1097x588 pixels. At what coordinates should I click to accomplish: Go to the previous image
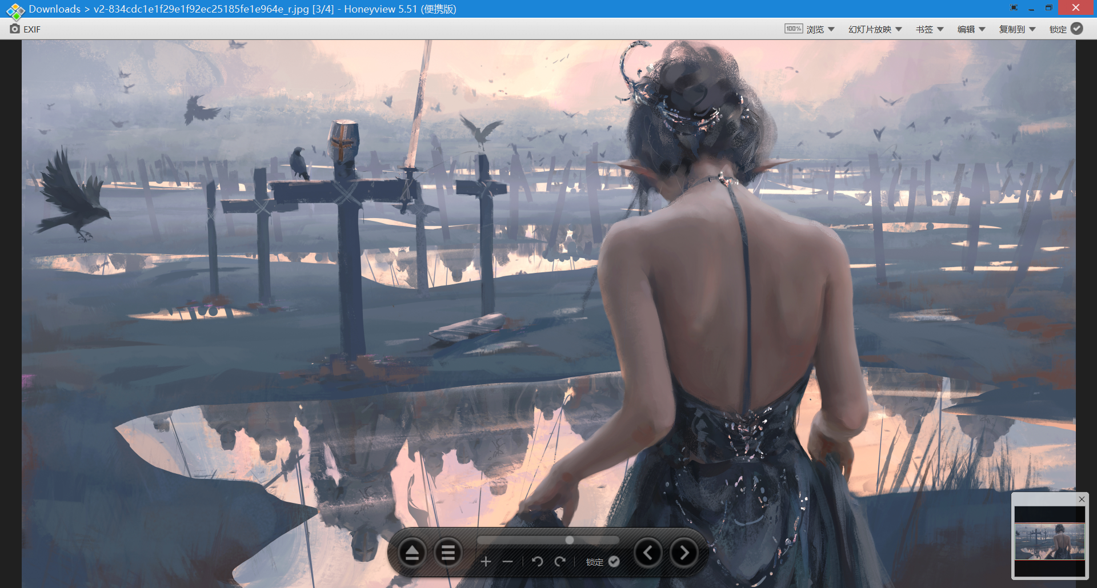pos(648,553)
